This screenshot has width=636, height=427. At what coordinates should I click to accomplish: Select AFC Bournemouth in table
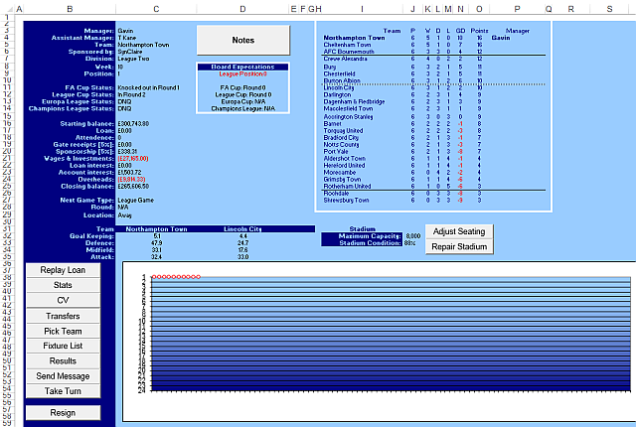[349, 52]
